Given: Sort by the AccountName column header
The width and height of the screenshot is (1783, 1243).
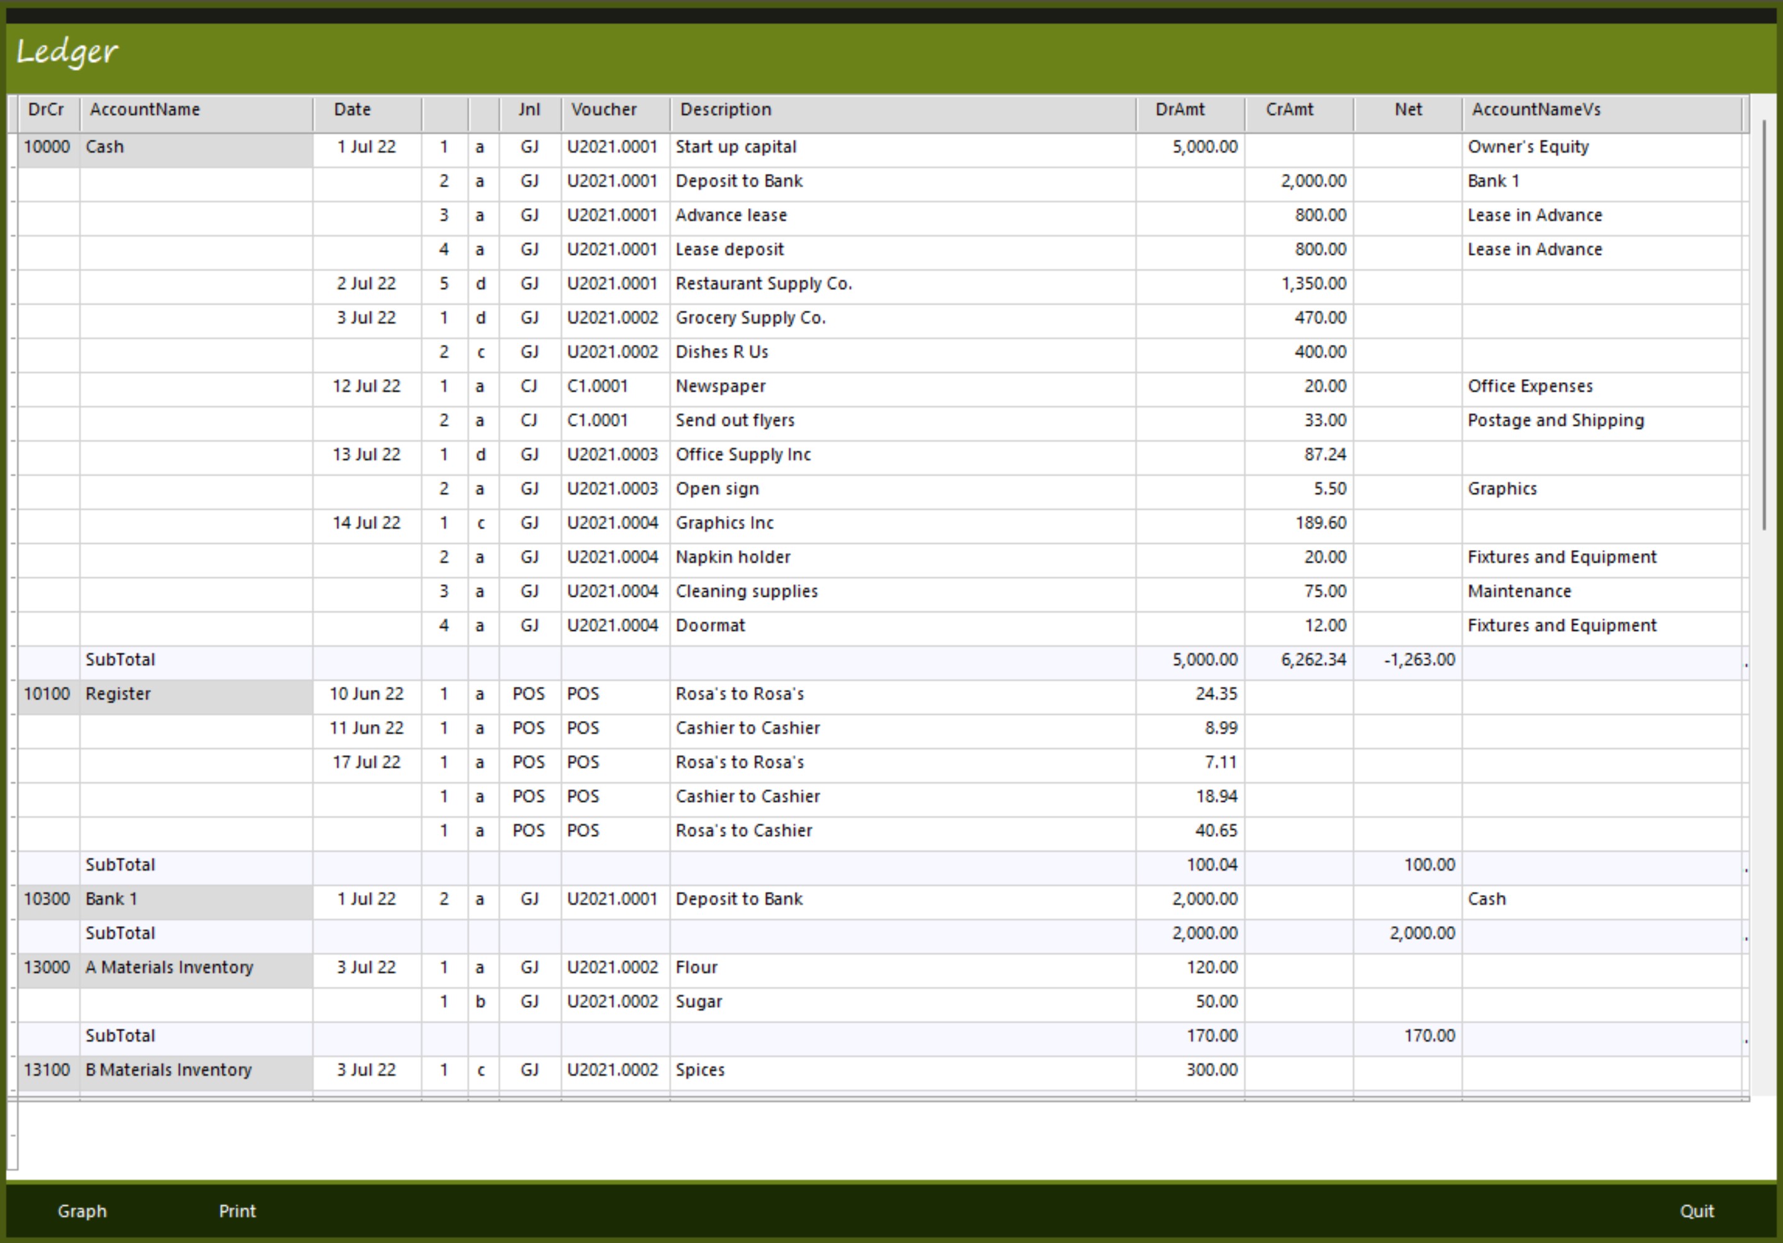Looking at the screenshot, I should [144, 109].
